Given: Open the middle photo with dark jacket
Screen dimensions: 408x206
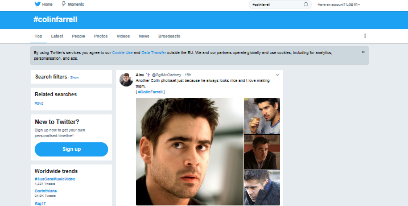Looking at the screenshot, I should (x=262, y=152).
